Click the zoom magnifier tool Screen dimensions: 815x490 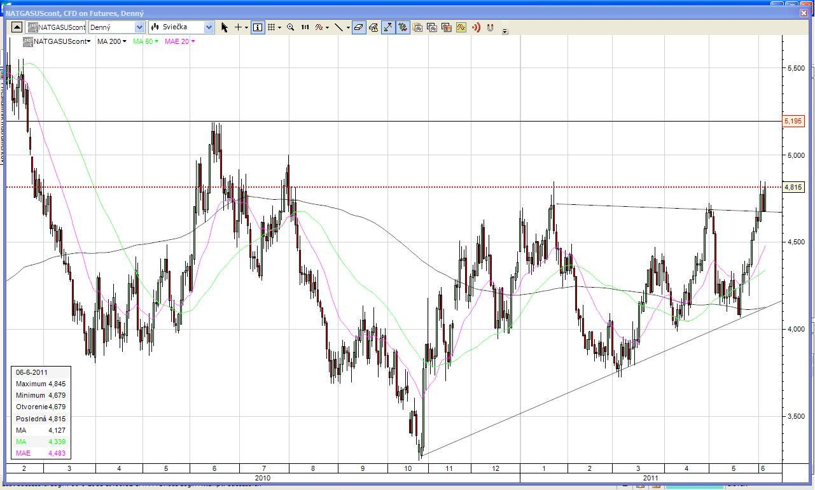pyautogui.click(x=291, y=27)
